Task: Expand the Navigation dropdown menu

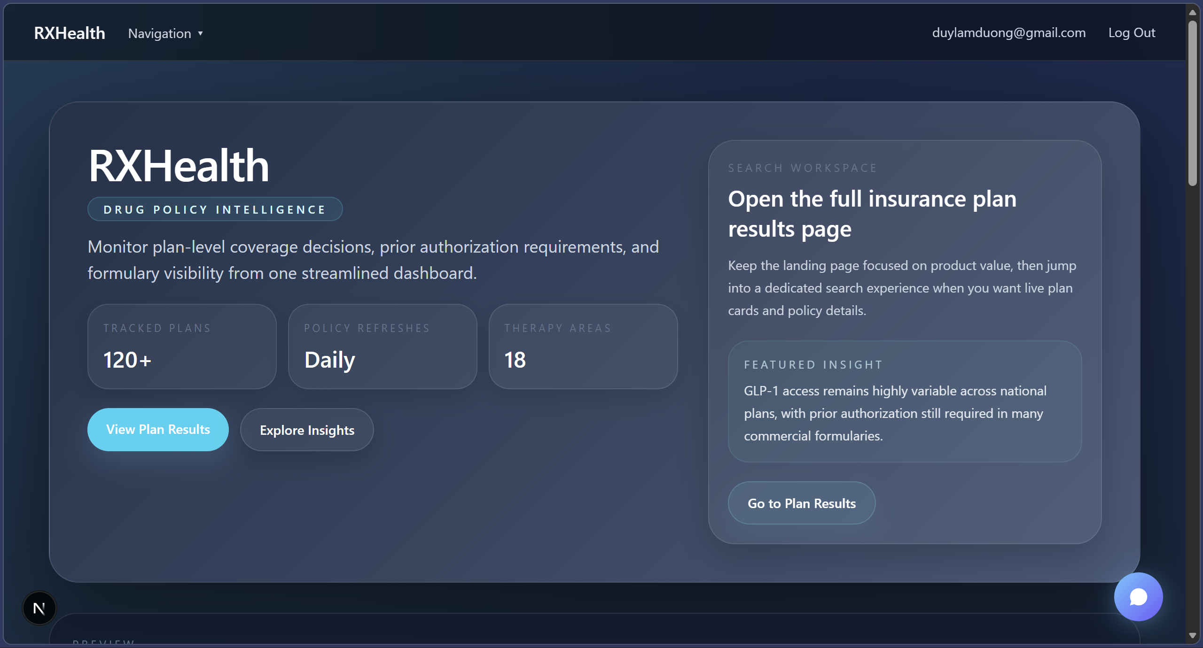Action: coord(160,33)
